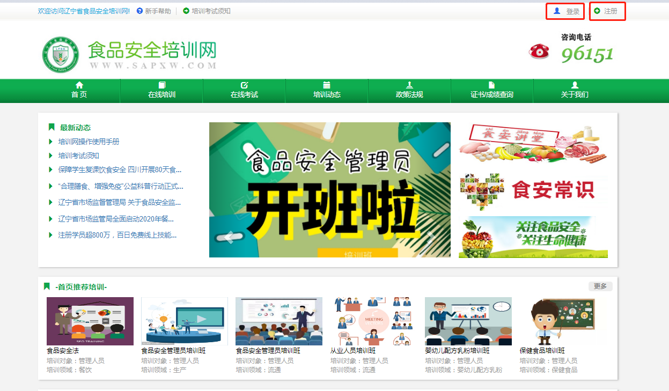Image resolution: width=669 pixels, height=391 pixels.
Task: Advance carousel with the right arrow
Action: click(430, 237)
